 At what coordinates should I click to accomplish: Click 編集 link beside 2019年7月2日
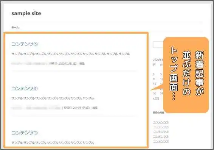(x=95, y=108)
